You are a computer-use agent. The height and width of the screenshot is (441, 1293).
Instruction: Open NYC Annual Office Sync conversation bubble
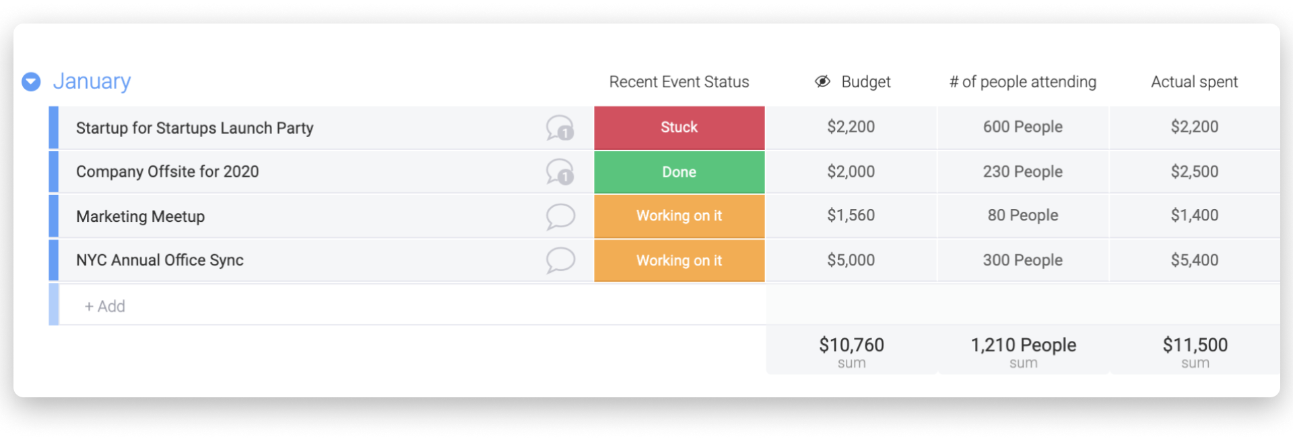point(560,260)
